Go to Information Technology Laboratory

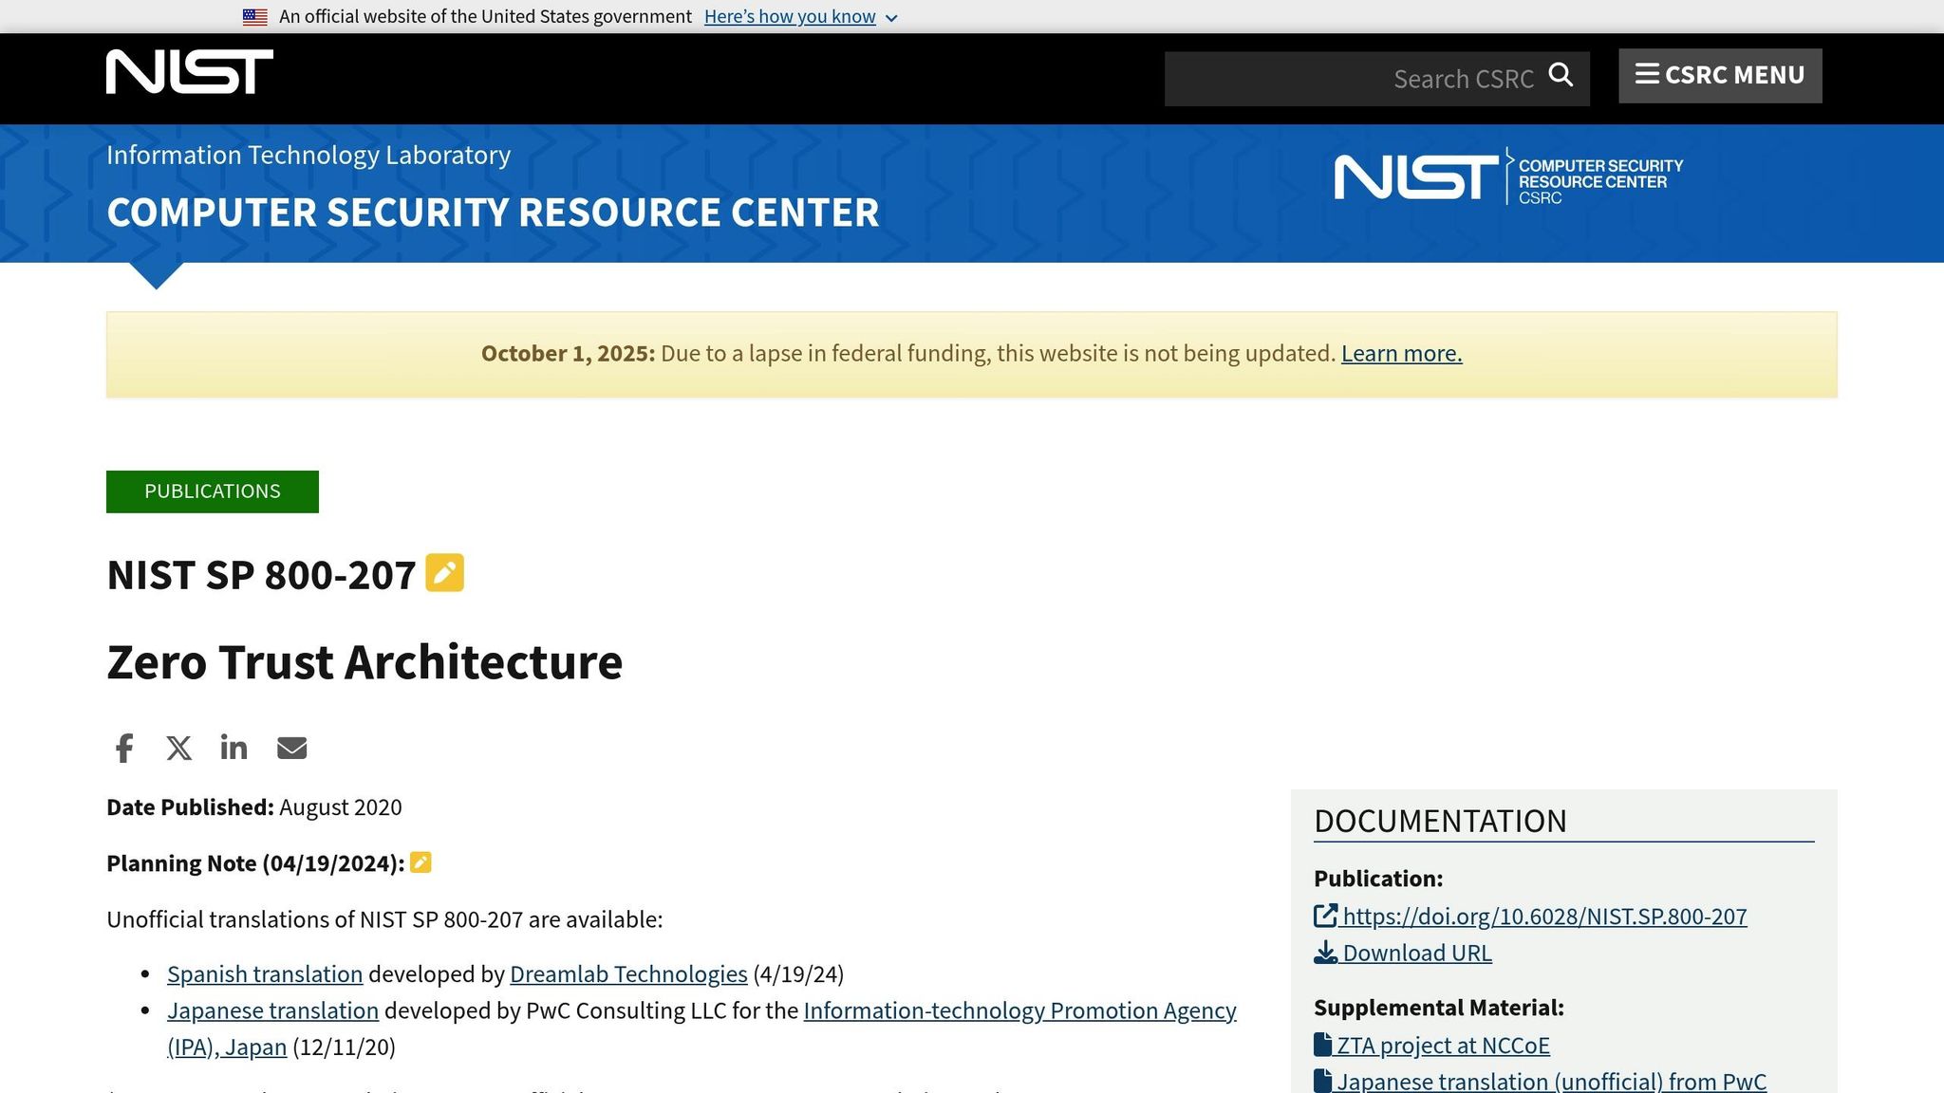pyautogui.click(x=308, y=155)
